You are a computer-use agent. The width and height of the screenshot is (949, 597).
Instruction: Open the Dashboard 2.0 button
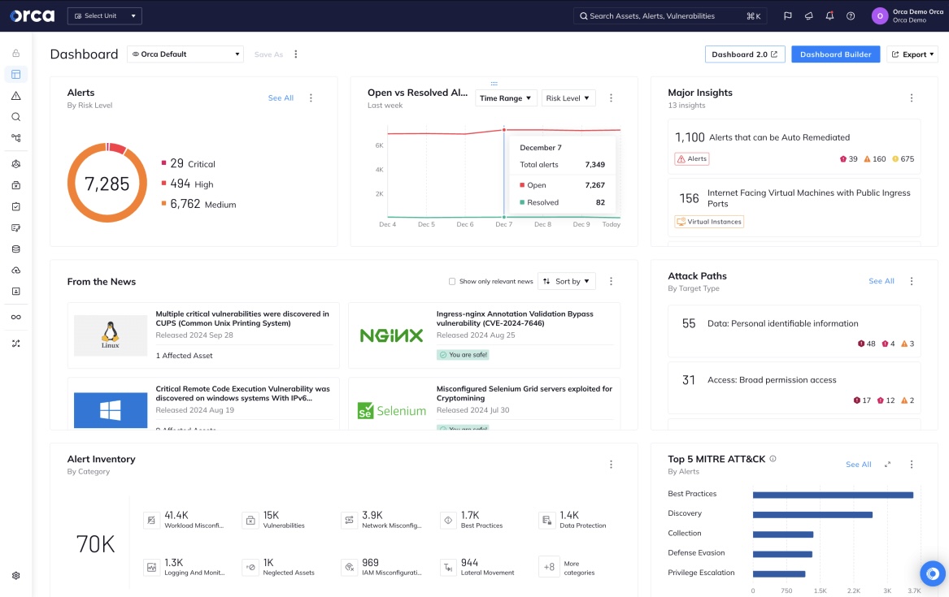click(745, 54)
